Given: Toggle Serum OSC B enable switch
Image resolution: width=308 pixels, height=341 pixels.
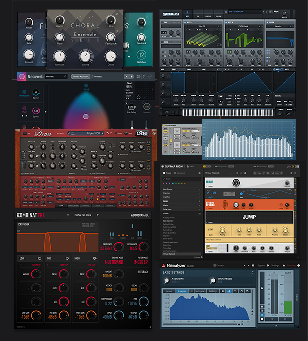Looking at the screenshot, I should 226,22.
